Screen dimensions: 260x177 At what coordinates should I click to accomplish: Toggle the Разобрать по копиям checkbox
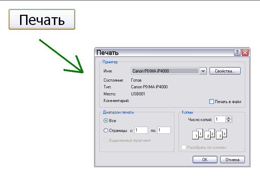[x=184, y=147]
